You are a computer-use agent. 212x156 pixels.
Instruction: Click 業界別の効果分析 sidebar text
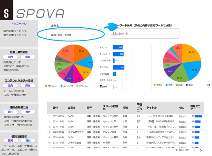tap(14, 117)
